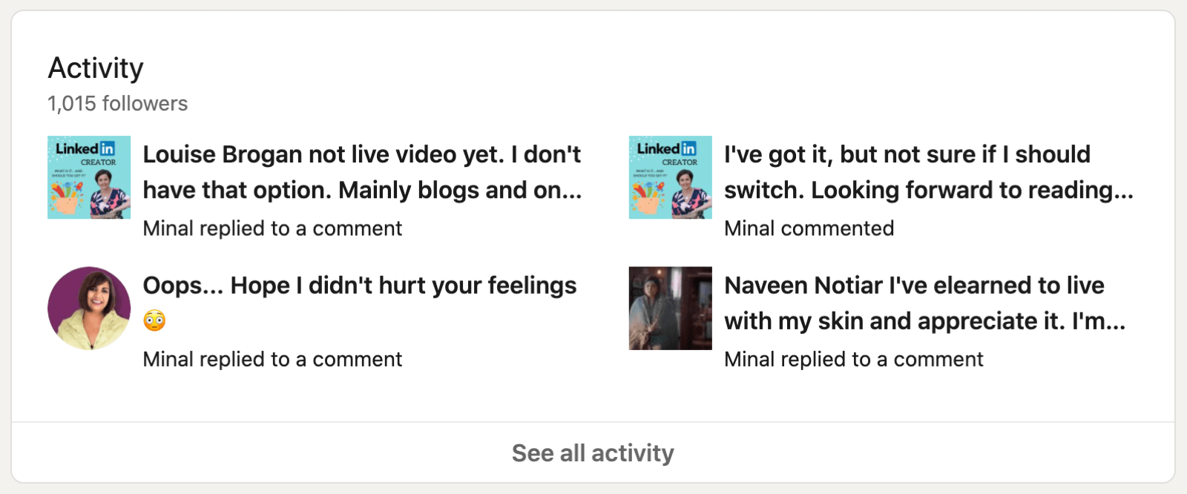The image size is (1187, 494).
Task: Open the 1,015 followers link
Action: (117, 104)
